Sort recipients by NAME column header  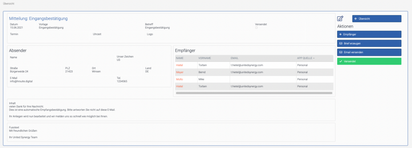tap(179, 58)
